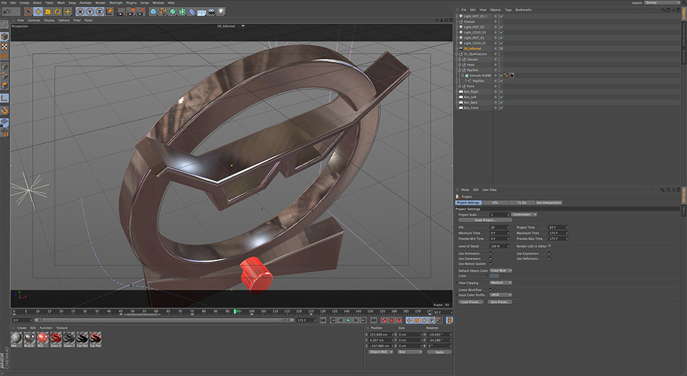Click the Add Light bulb icon
Viewport: 687px width, 376px height.
pos(221,11)
